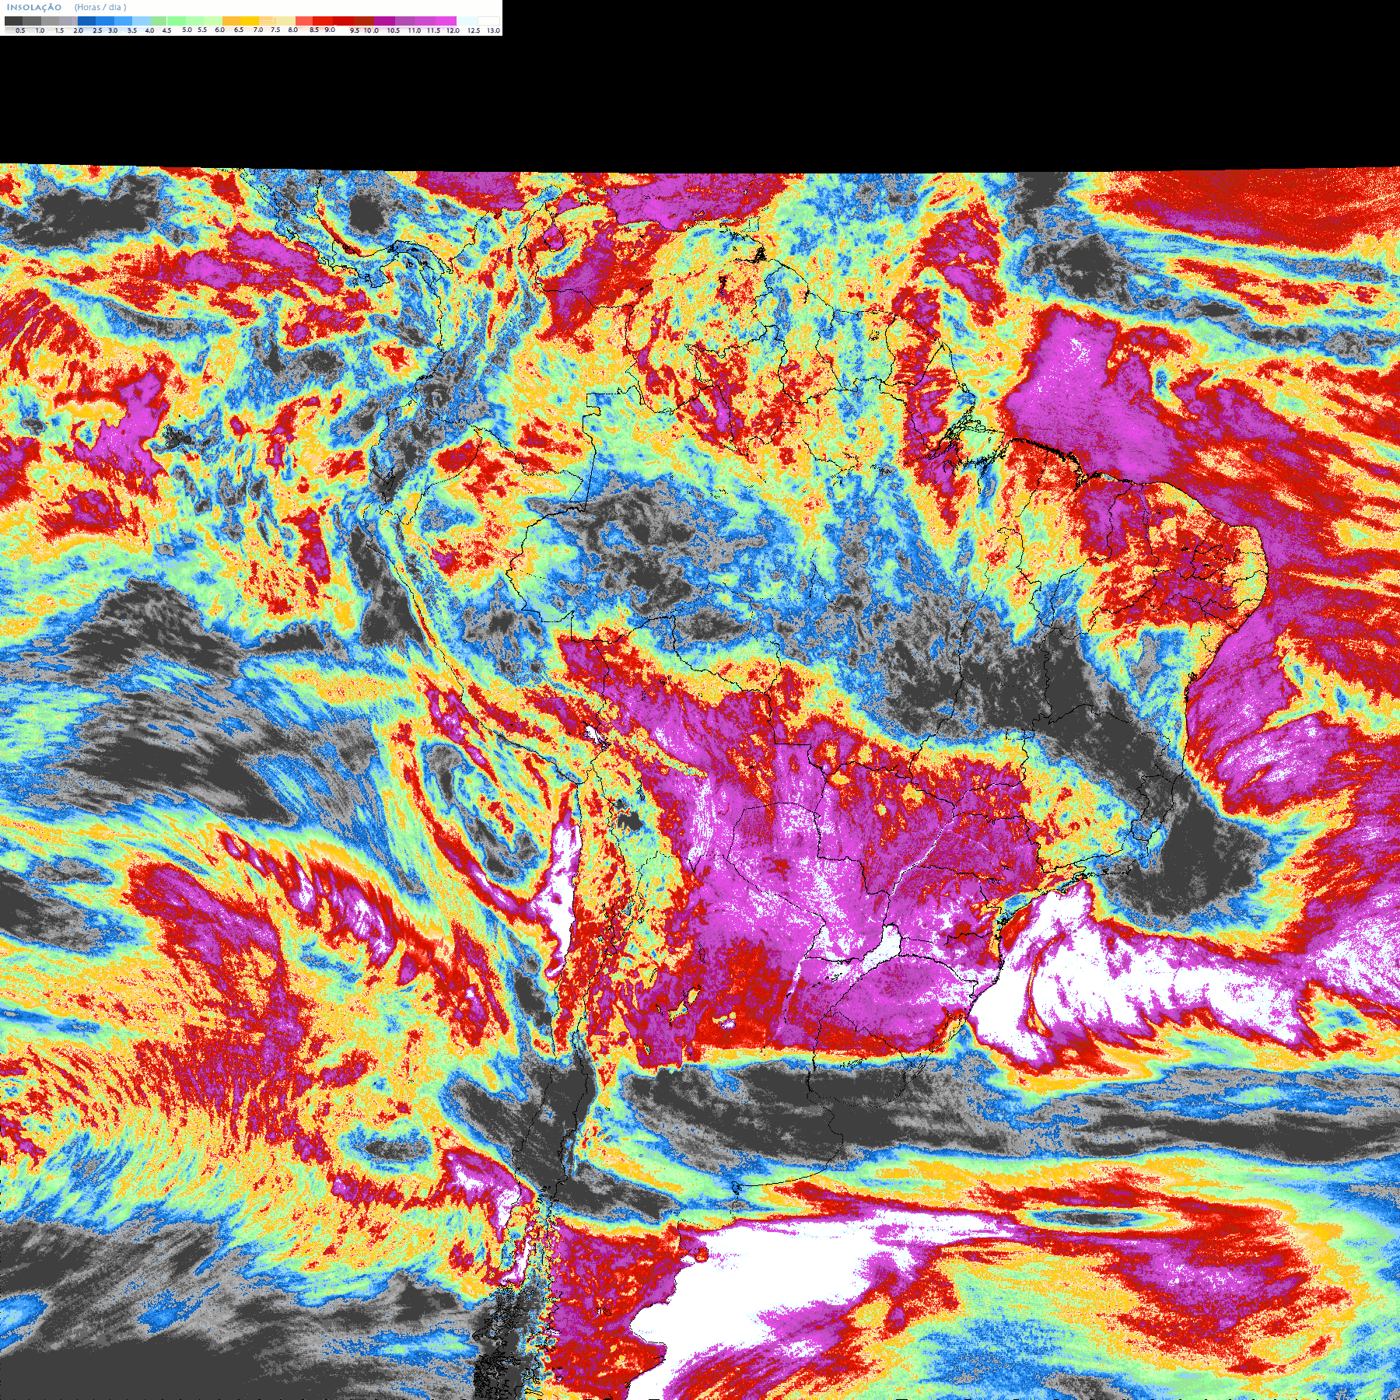Select the 3.5 legend value
This screenshot has width=1400, height=1400.
coord(132,30)
